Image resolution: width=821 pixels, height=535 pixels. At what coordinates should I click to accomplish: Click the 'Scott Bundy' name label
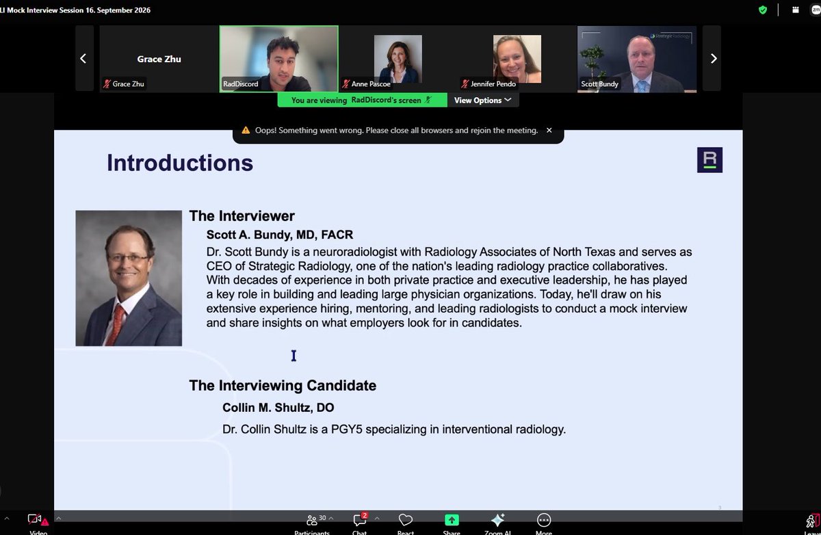point(600,84)
